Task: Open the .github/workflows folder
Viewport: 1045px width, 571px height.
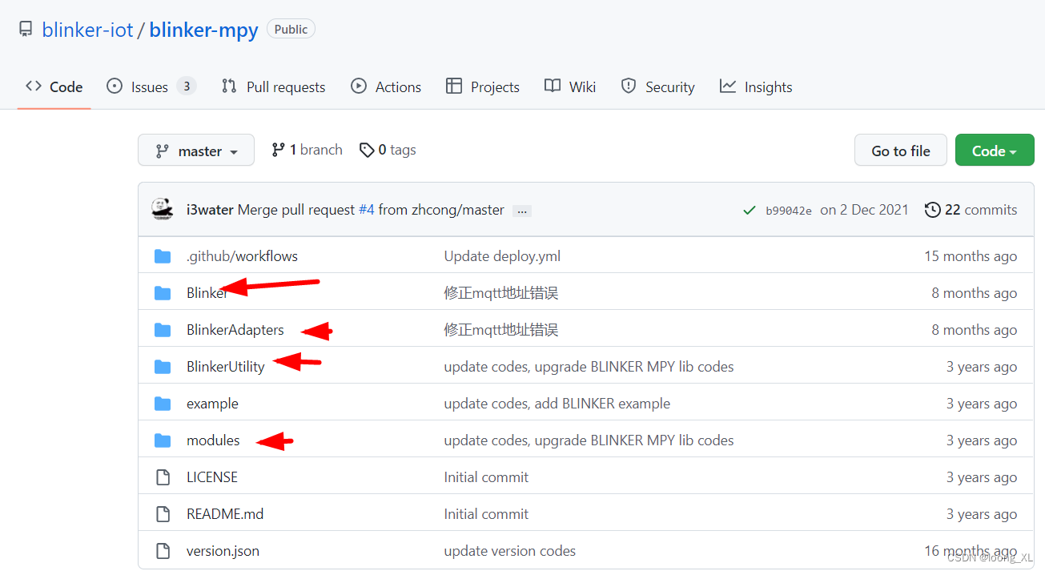Action: (242, 256)
